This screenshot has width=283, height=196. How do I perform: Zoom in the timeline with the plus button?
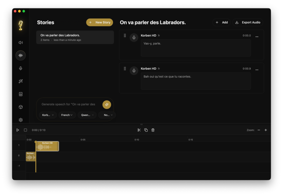point(266,130)
